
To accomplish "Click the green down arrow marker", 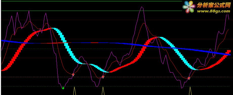I will [x=63, y=88].
